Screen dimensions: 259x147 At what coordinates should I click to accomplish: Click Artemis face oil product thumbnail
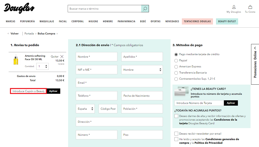click(x=16, y=59)
